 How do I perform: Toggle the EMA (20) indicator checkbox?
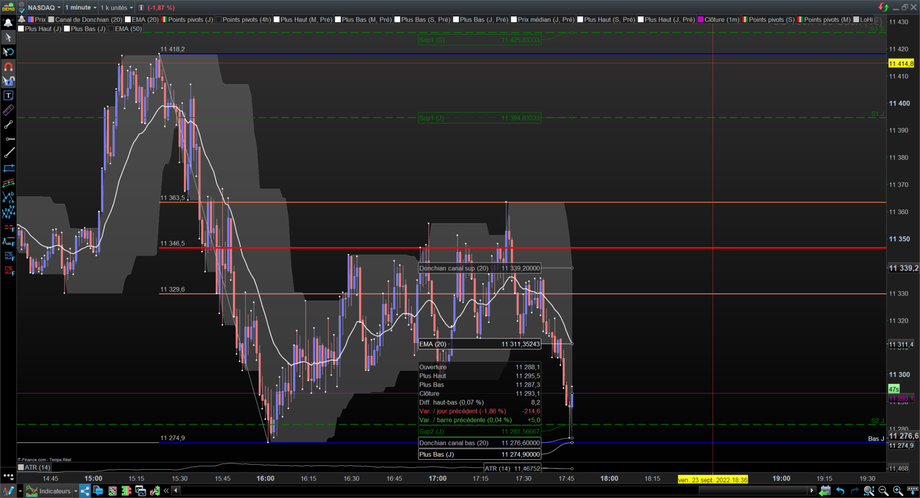pyautogui.click(x=128, y=20)
